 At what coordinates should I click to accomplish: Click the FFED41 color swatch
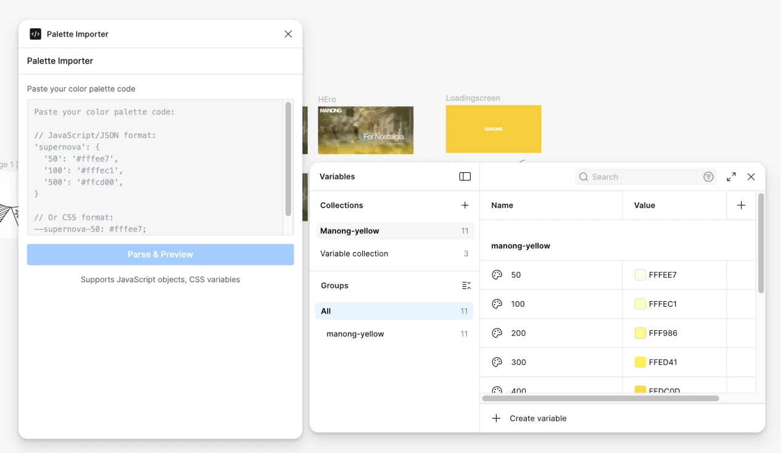tap(640, 362)
